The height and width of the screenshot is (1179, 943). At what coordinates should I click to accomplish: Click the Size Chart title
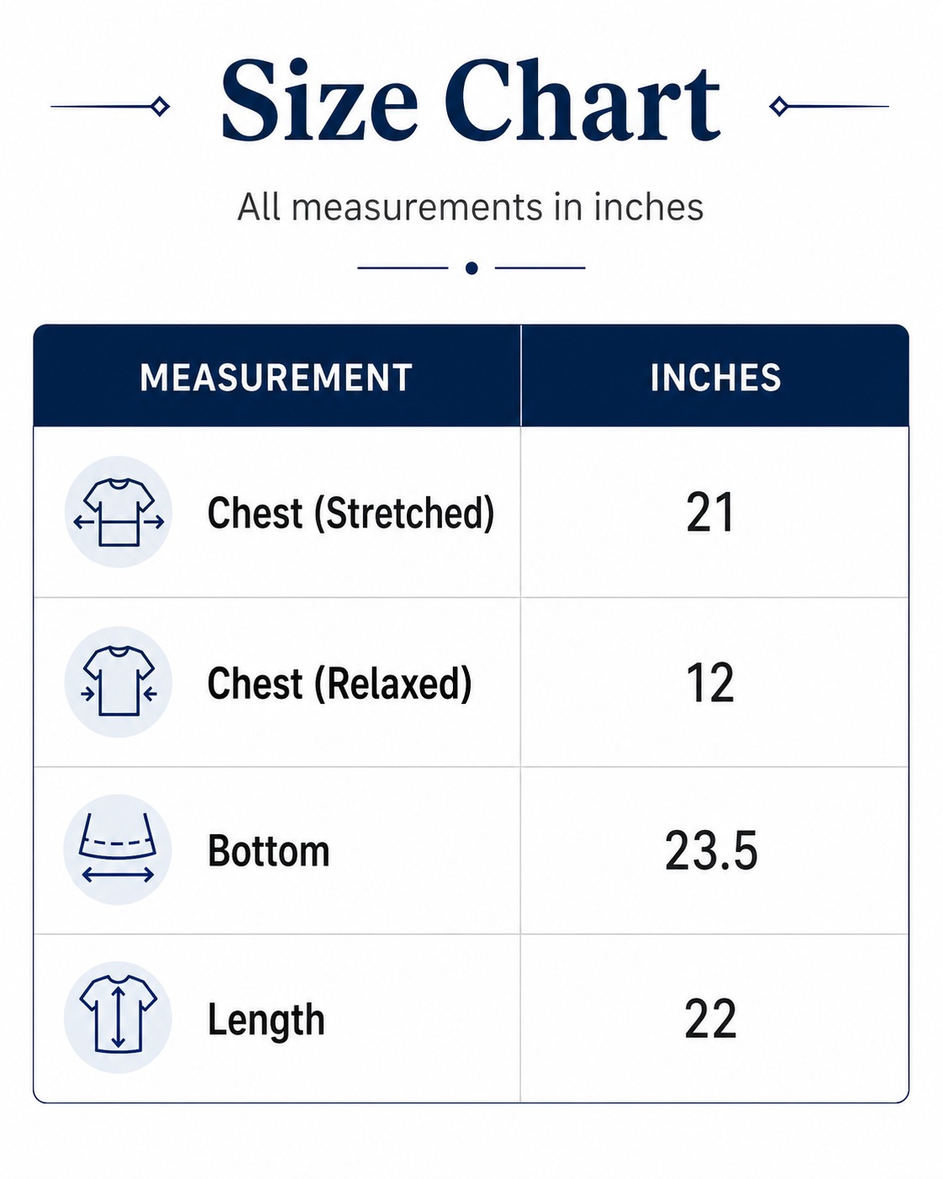coord(471,103)
